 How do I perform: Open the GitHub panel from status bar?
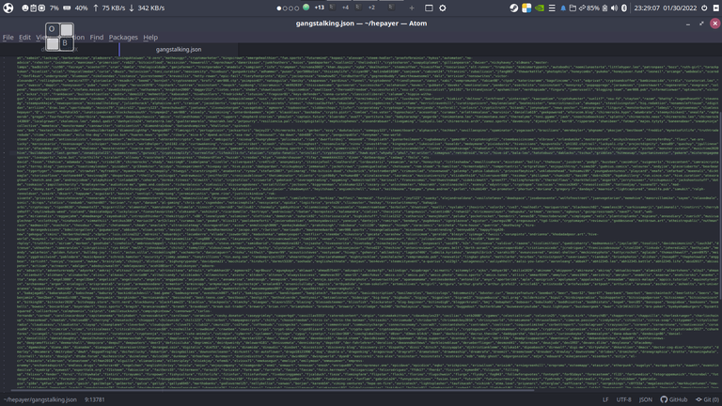tap(674, 399)
